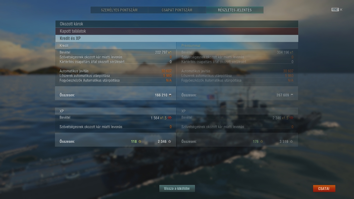Start a new battle with CSATA! button
354x199 pixels.
point(324,189)
